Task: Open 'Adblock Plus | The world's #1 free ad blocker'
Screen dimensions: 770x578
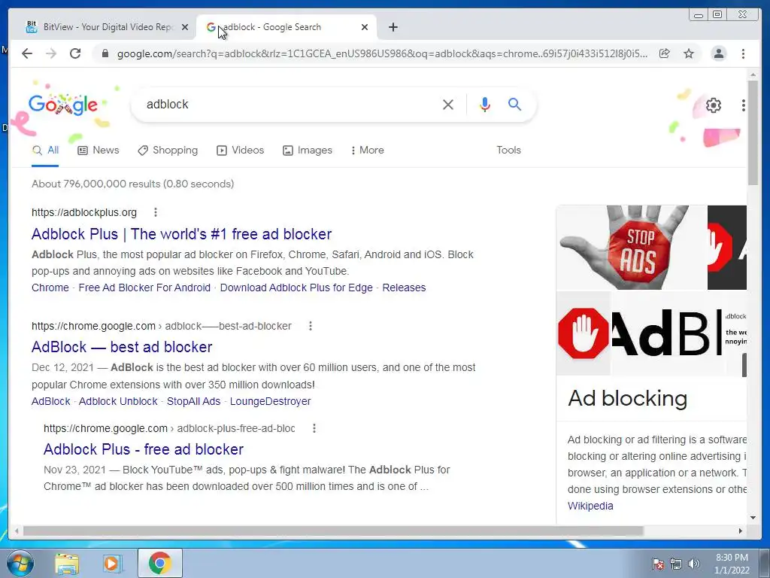Action: 181,234
